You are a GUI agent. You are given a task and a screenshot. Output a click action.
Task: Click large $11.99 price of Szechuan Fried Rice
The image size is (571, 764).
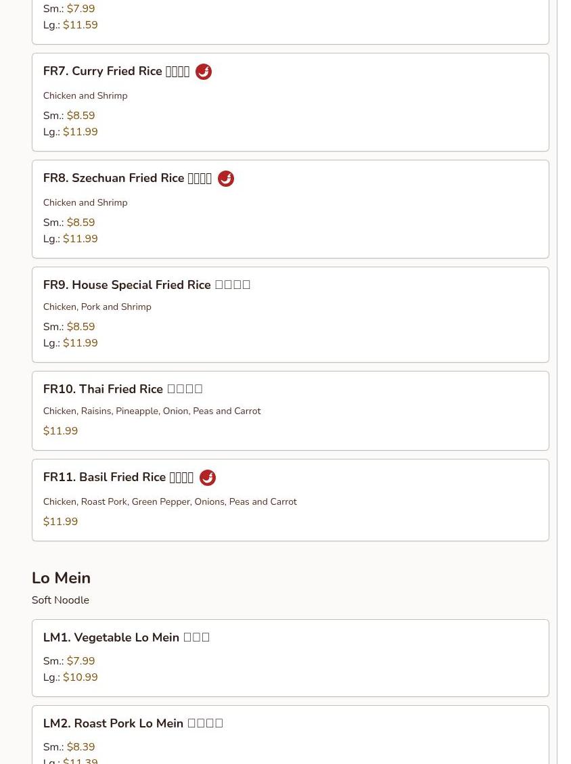point(80,239)
